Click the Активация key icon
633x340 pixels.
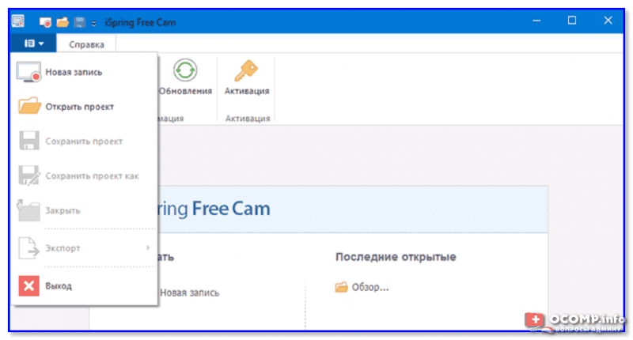[247, 70]
